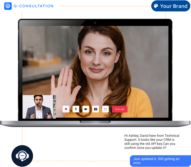Screen dimensions: 191x167
Task: Open the headset chat support icon
Action: point(22,156)
